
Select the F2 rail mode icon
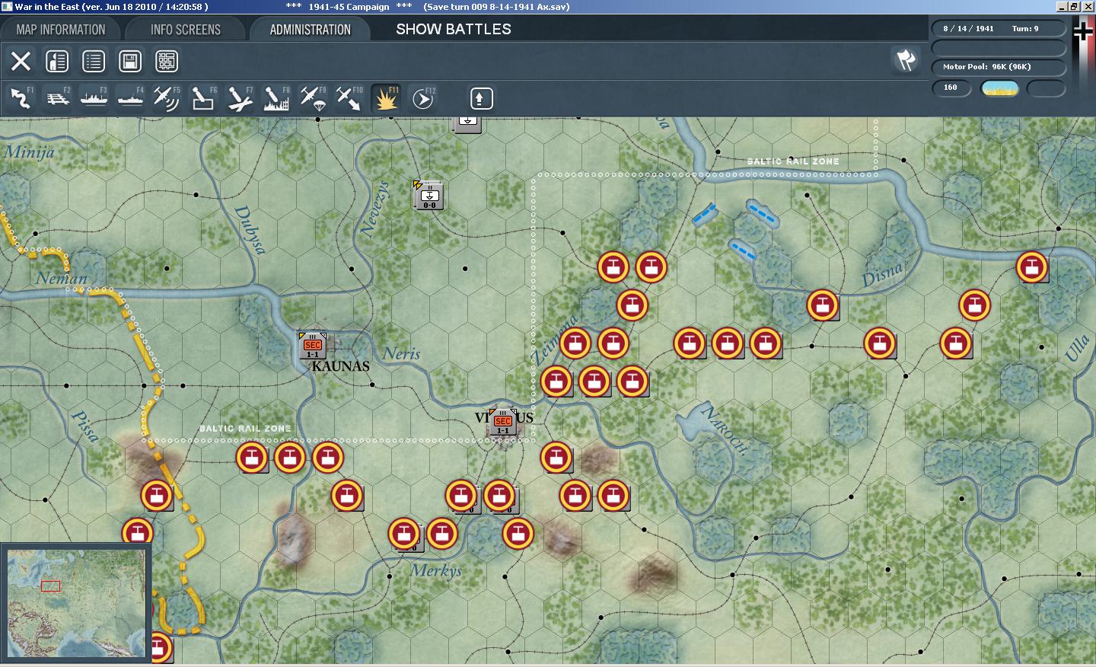[57, 98]
